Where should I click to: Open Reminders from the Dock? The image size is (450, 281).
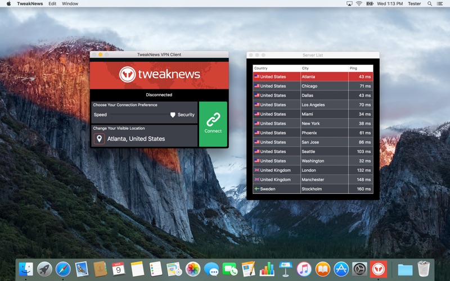click(156, 269)
